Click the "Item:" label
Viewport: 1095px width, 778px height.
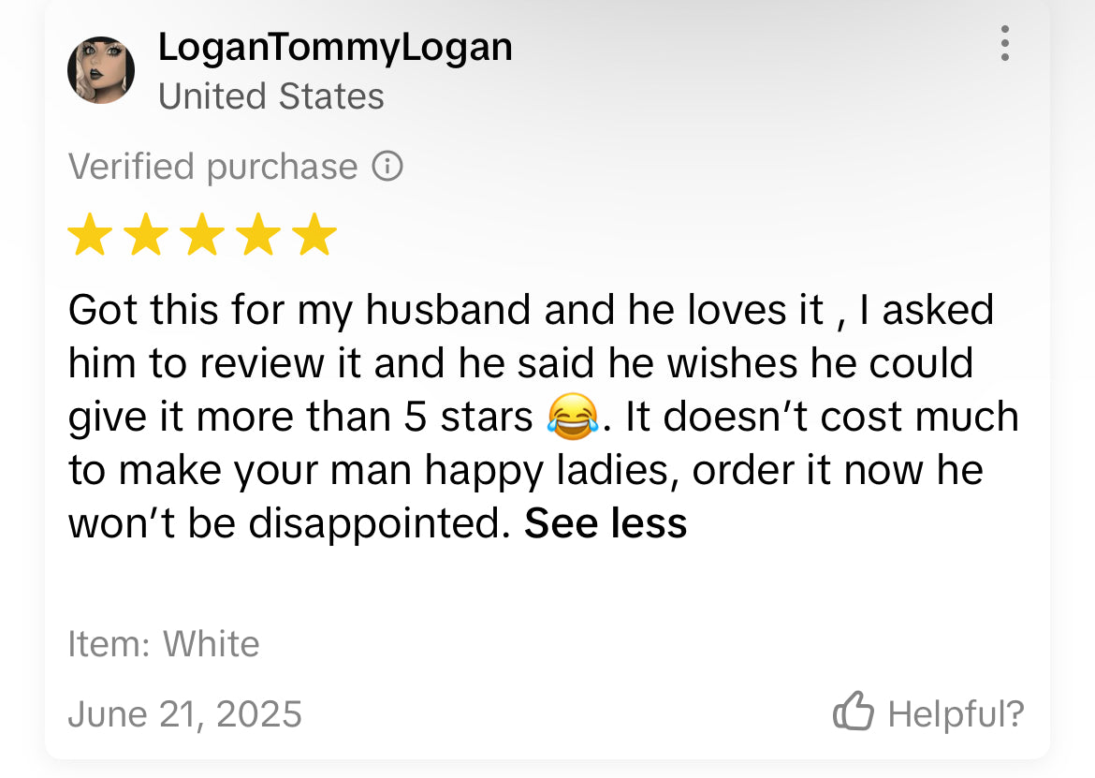109,644
